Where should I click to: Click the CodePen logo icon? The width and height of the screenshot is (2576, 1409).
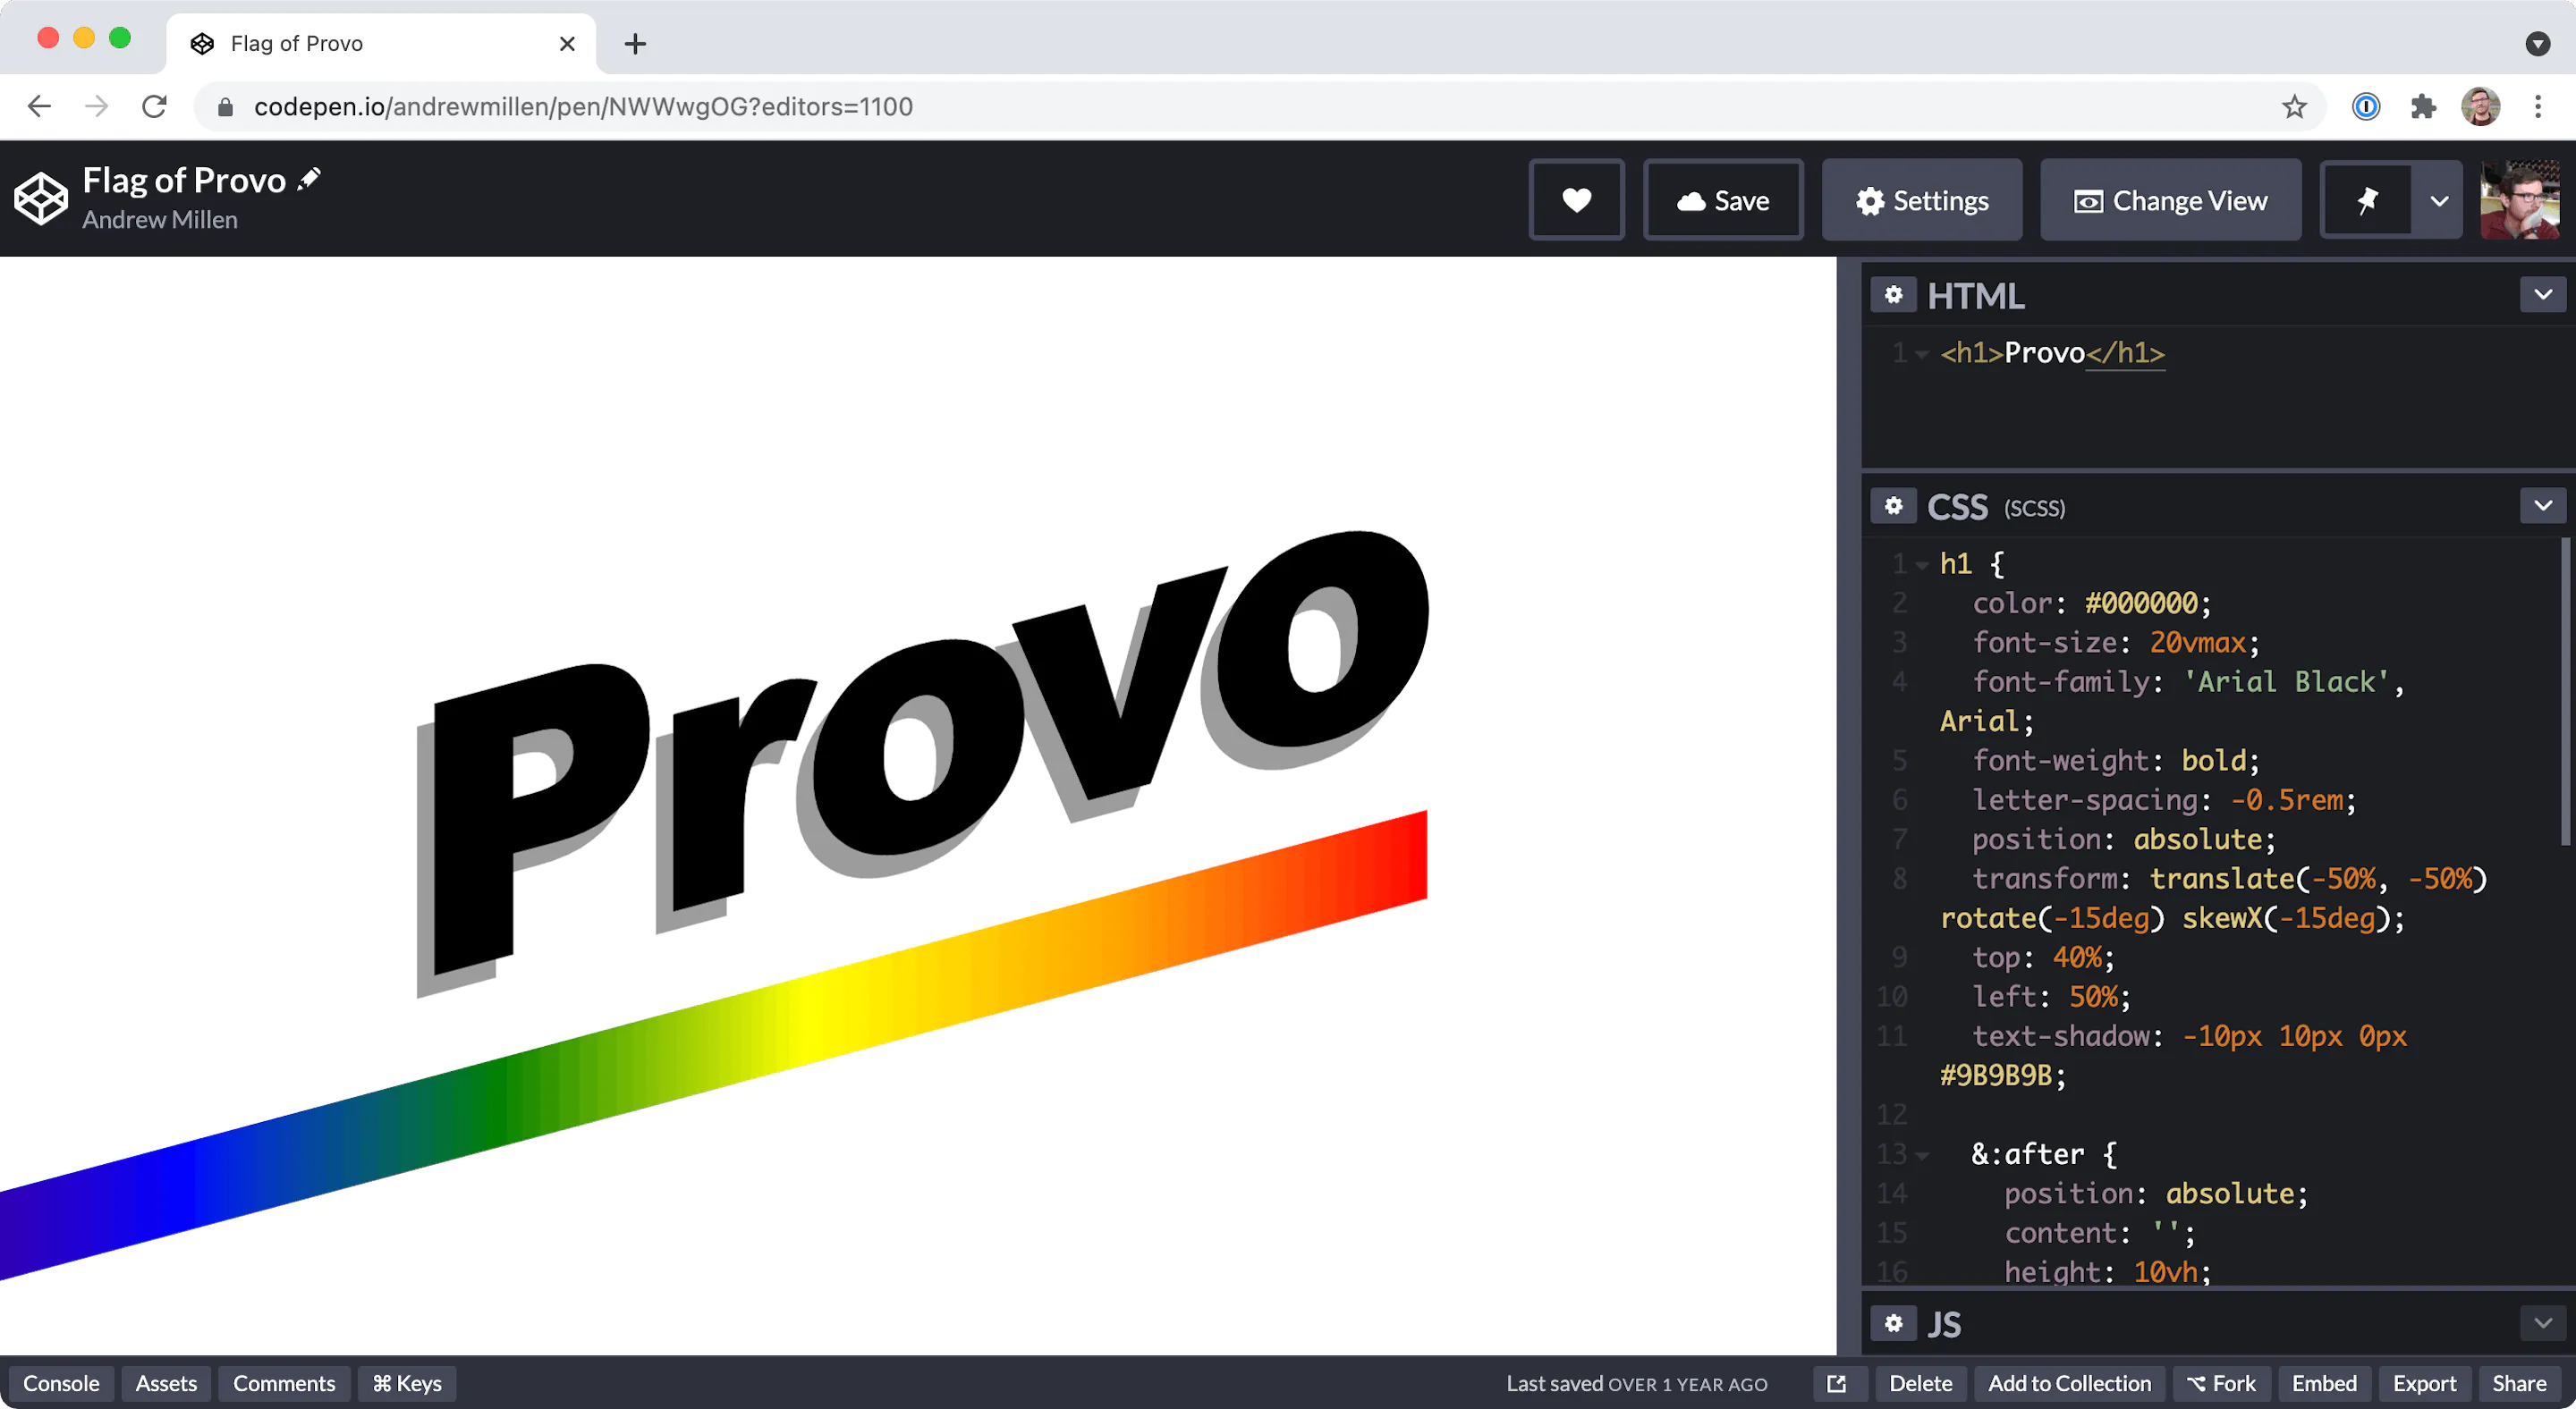click(x=41, y=198)
